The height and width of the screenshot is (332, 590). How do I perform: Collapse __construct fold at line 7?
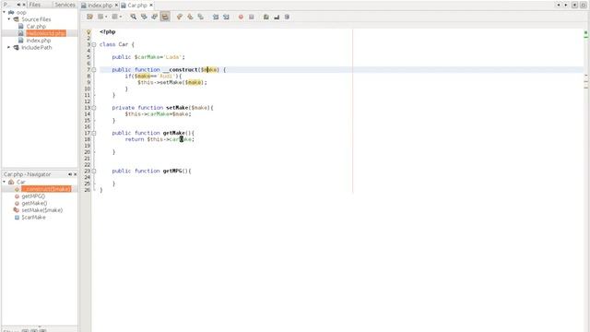tap(94, 70)
